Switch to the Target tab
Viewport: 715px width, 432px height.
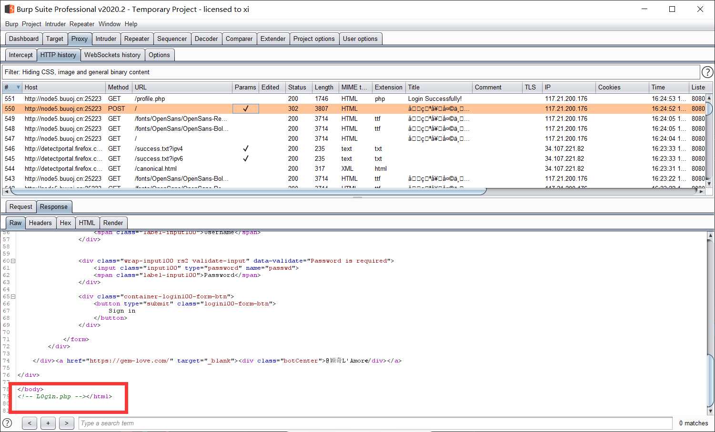(55, 39)
